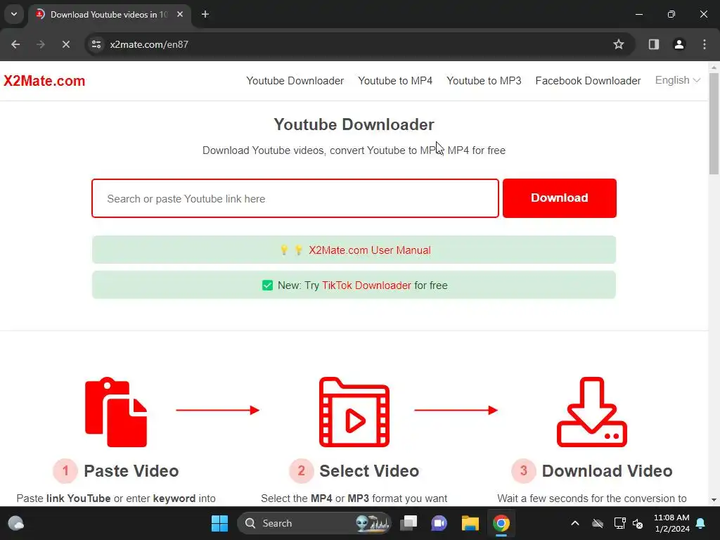Image resolution: width=720 pixels, height=540 pixels.
Task: Click the Select Video heading
Action: coord(369,471)
